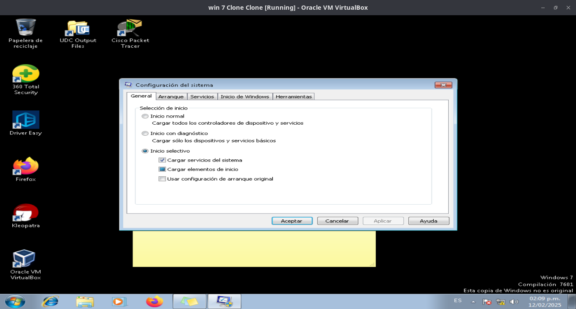576x309 pixels.
Task: Launch Windows Media Player from the taskbar
Action: click(x=119, y=301)
